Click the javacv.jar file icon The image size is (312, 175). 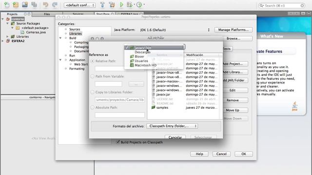point(154,94)
